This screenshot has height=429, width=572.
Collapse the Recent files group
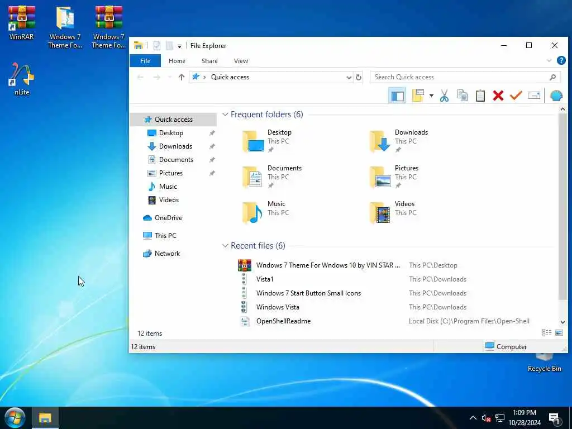click(x=225, y=246)
